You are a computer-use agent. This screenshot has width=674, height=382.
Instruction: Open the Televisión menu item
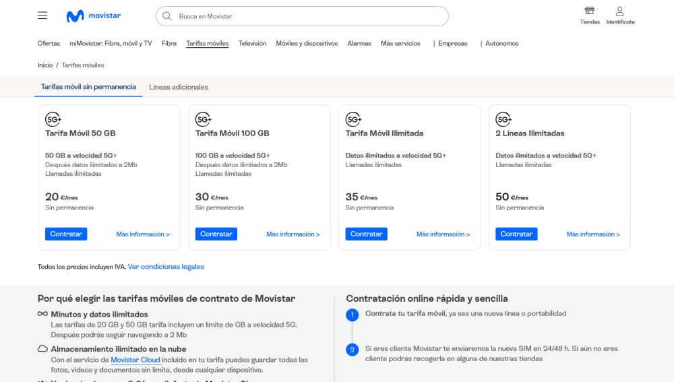coord(252,43)
